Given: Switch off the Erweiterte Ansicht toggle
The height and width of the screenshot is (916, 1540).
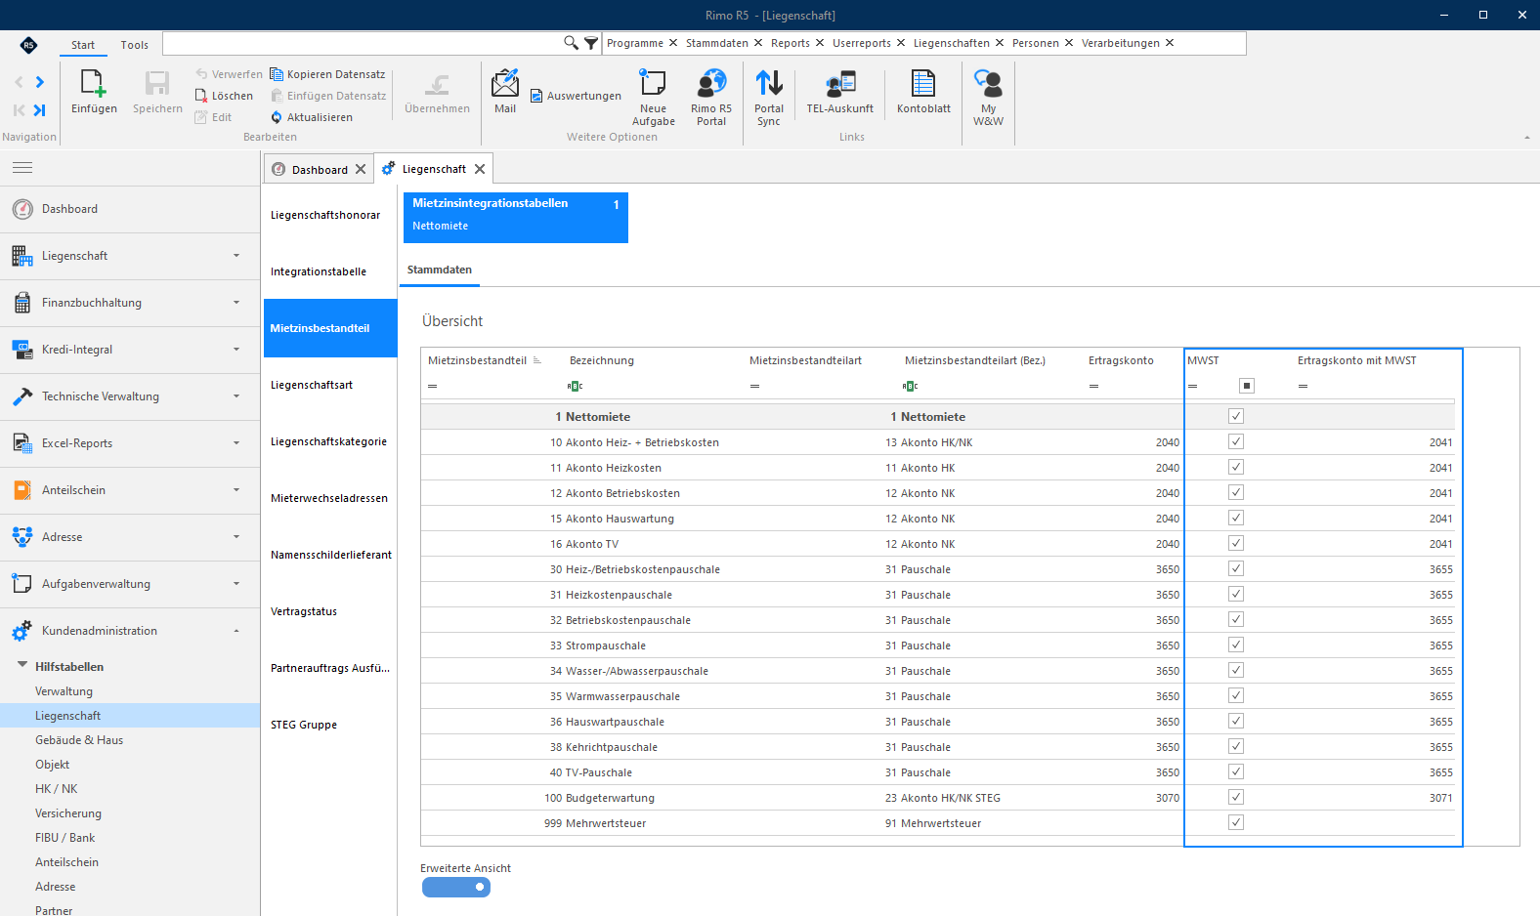Looking at the screenshot, I should coord(456,887).
